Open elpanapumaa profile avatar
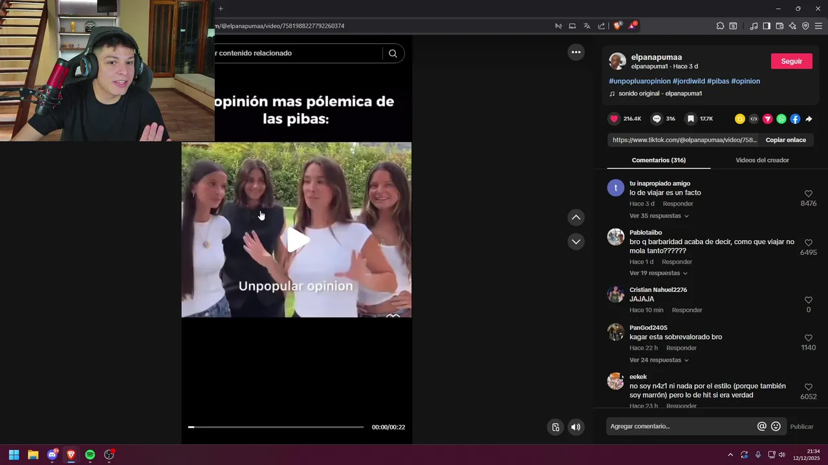 [618, 61]
